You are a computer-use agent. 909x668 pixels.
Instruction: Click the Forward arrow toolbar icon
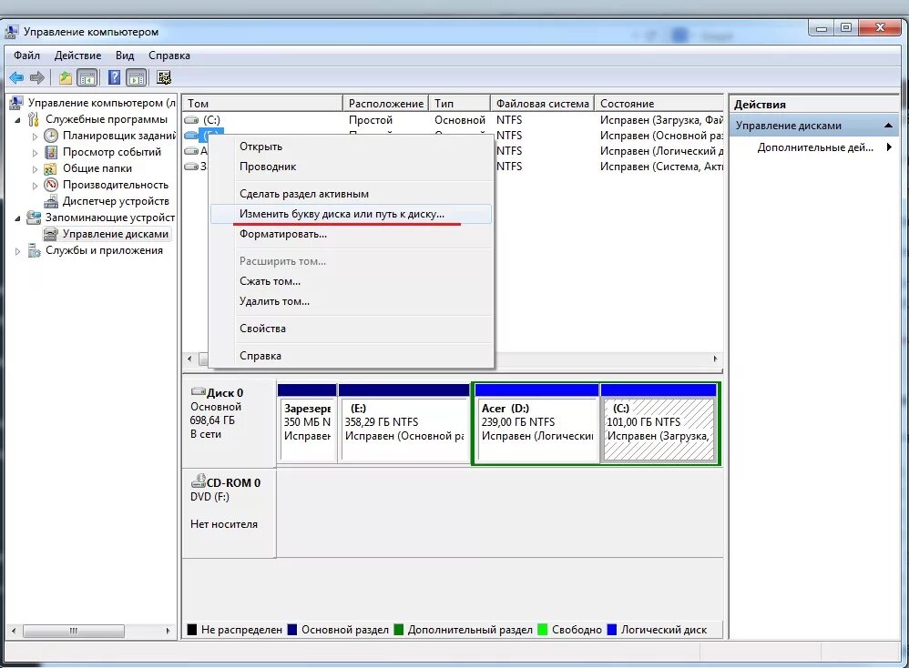[x=37, y=77]
